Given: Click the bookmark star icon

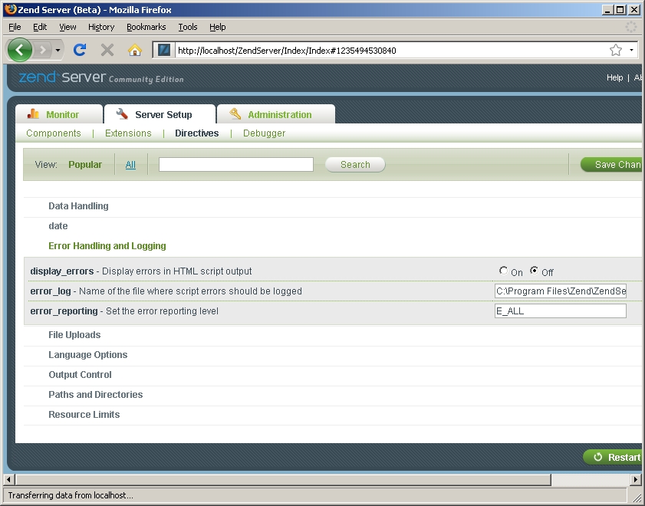Looking at the screenshot, I should pyautogui.click(x=615, y=51).
